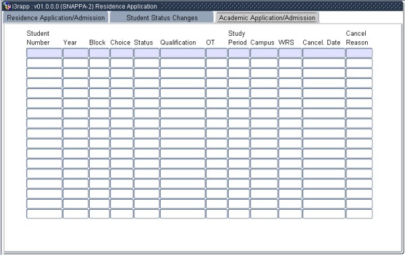Image resolution: width=405 pixels, height=255 pixels.
Task: Click the first row Year field
Action: (76, 53)
